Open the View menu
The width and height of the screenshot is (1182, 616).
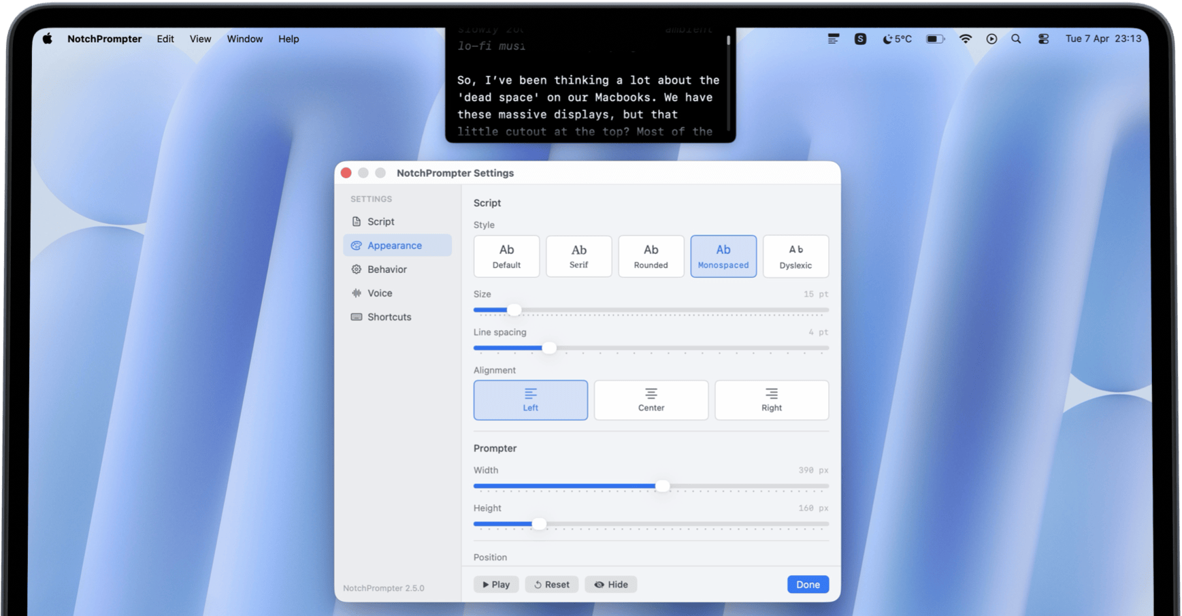coord(199,39)
